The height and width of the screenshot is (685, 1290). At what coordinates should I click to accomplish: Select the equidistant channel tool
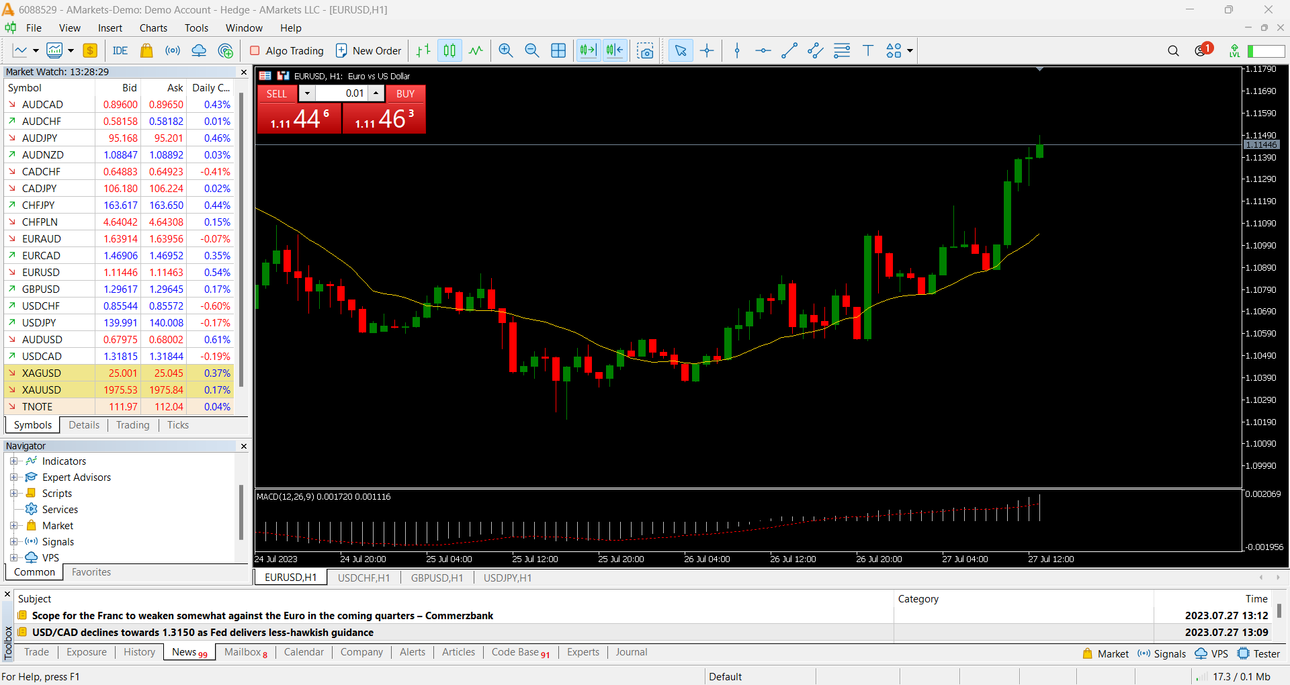816,50
